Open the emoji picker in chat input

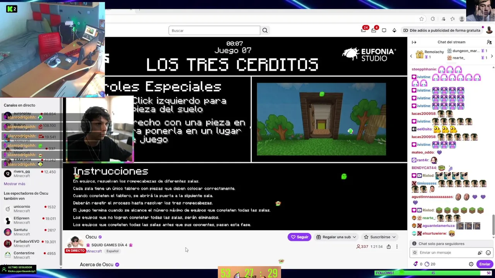pyautogui.click(x=488, y=253)
